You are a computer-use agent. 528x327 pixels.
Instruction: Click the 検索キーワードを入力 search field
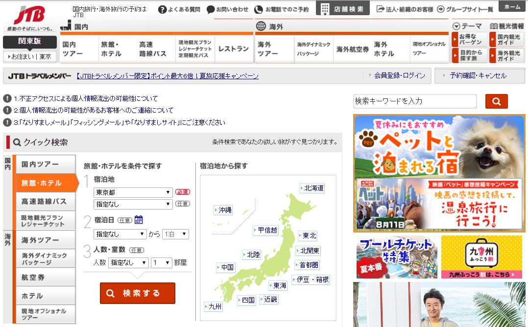[414, 101]
